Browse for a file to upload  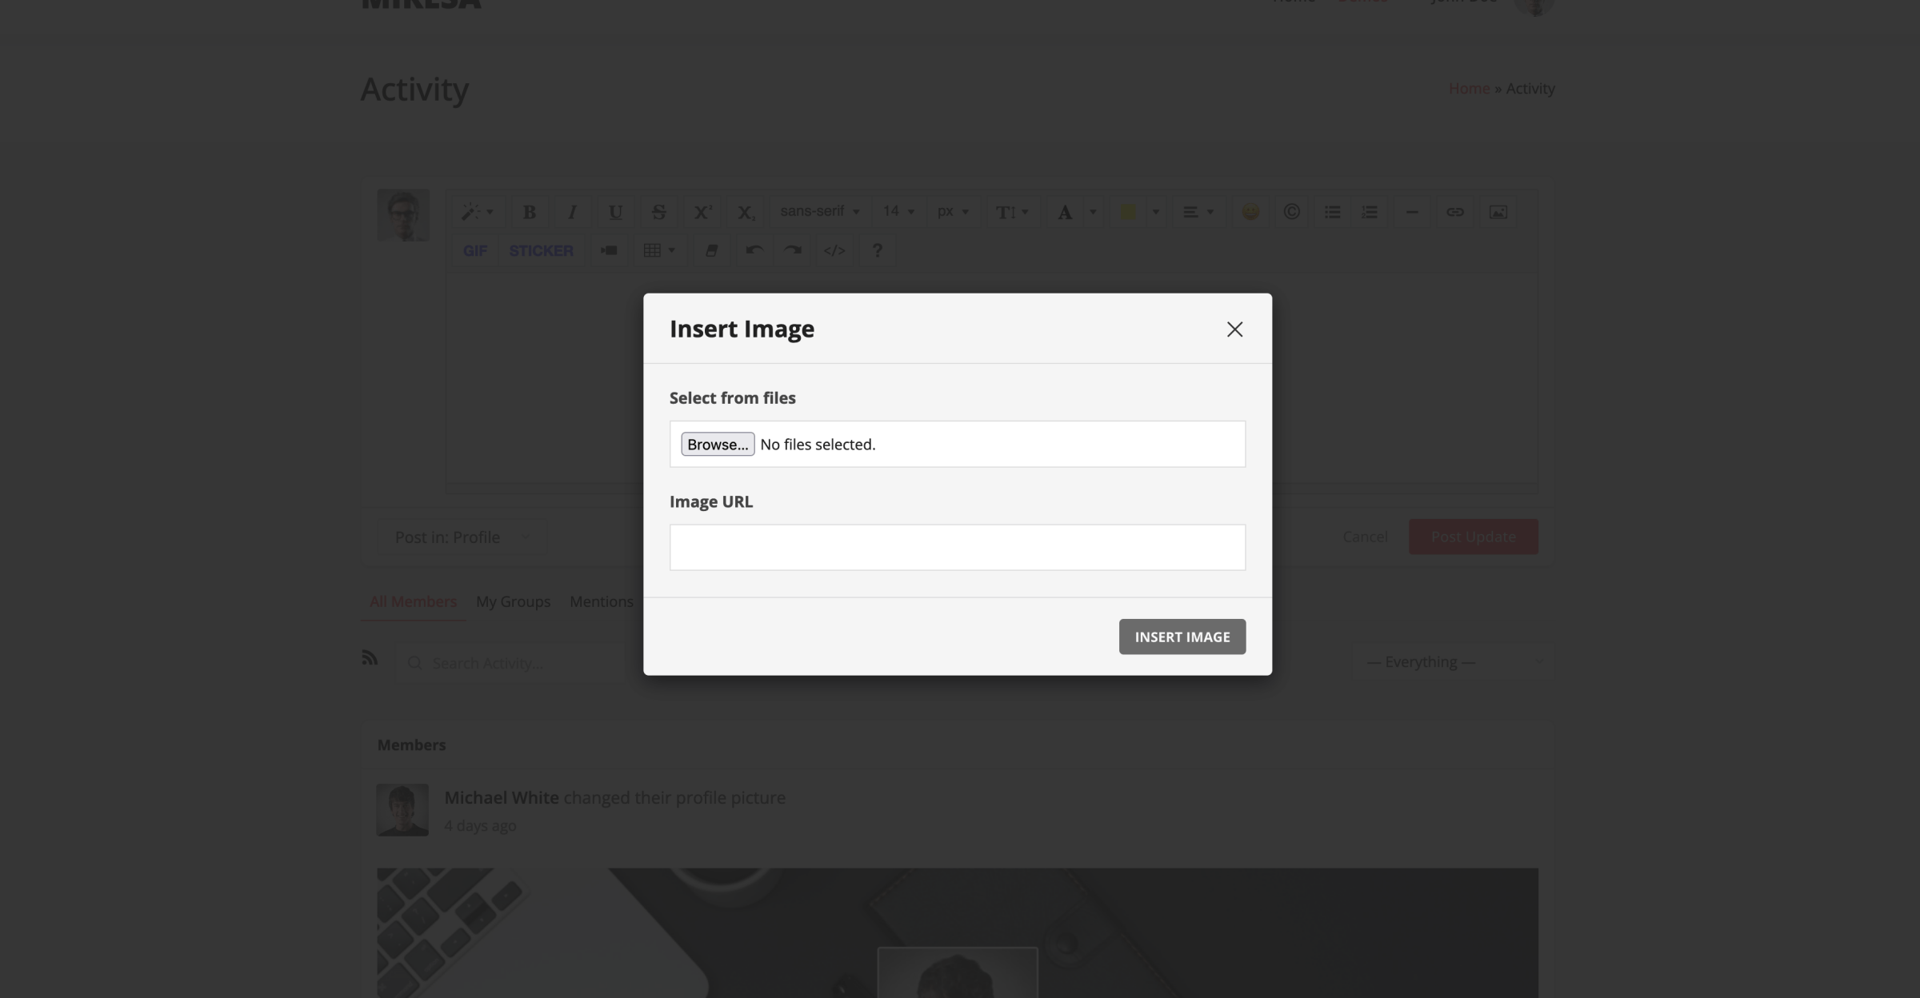(717, 444)
